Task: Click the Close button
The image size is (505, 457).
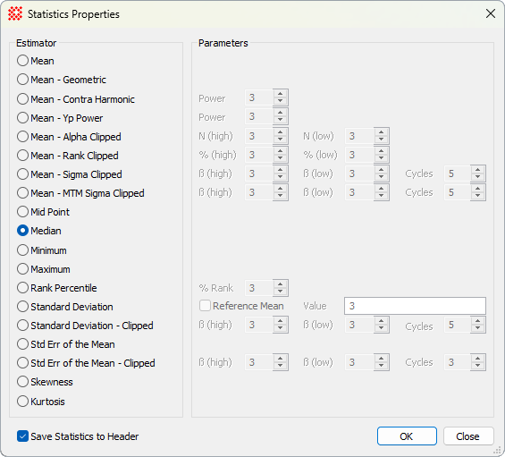Action: pyautogui.click(x=468, y=436)
